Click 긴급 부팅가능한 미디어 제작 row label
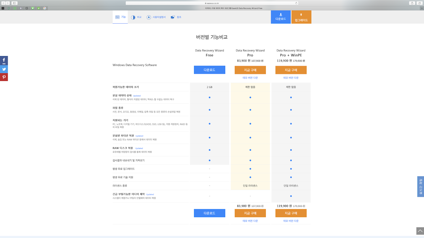 pyautogui.click(x=129, y=194)
